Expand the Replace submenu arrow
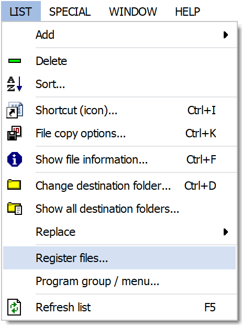242x326 pixels. pyautogui.click(x=226, y=232)
